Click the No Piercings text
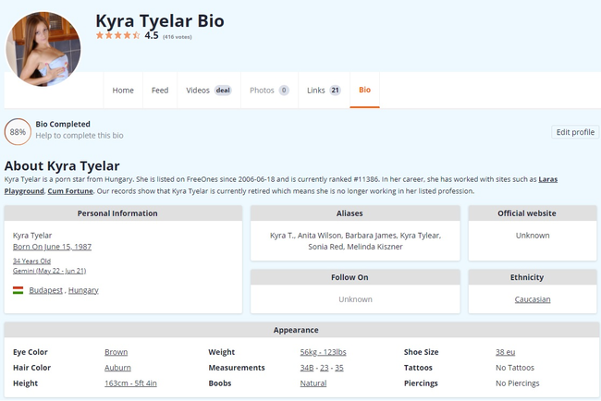 click(518, 383)
